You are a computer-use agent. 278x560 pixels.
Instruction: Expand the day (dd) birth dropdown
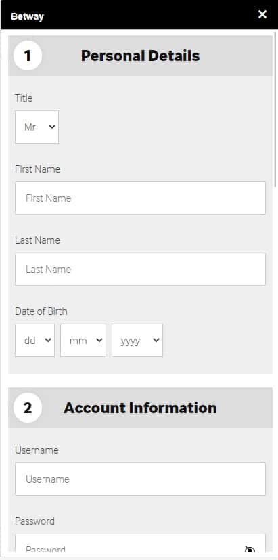pyautogui.click(x=34, y=341)
